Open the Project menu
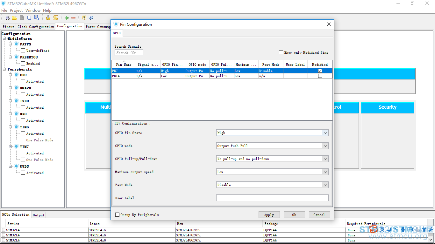The height and width of the screenshot is (244, 435). point(16,10)
